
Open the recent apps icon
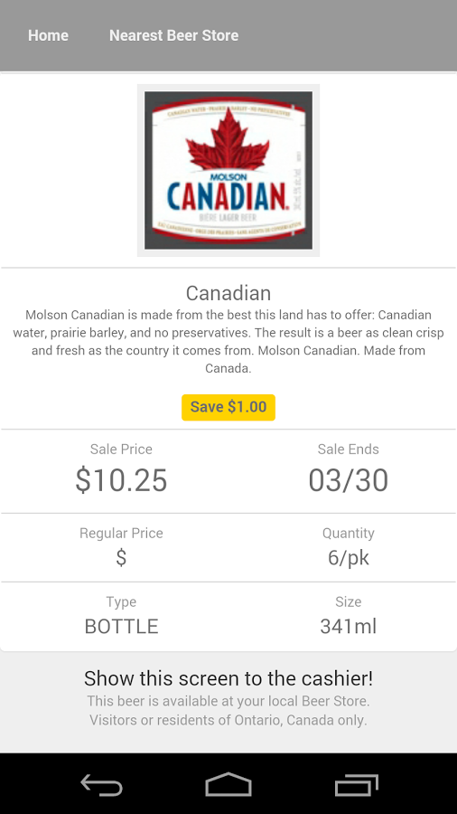(357, 784)
